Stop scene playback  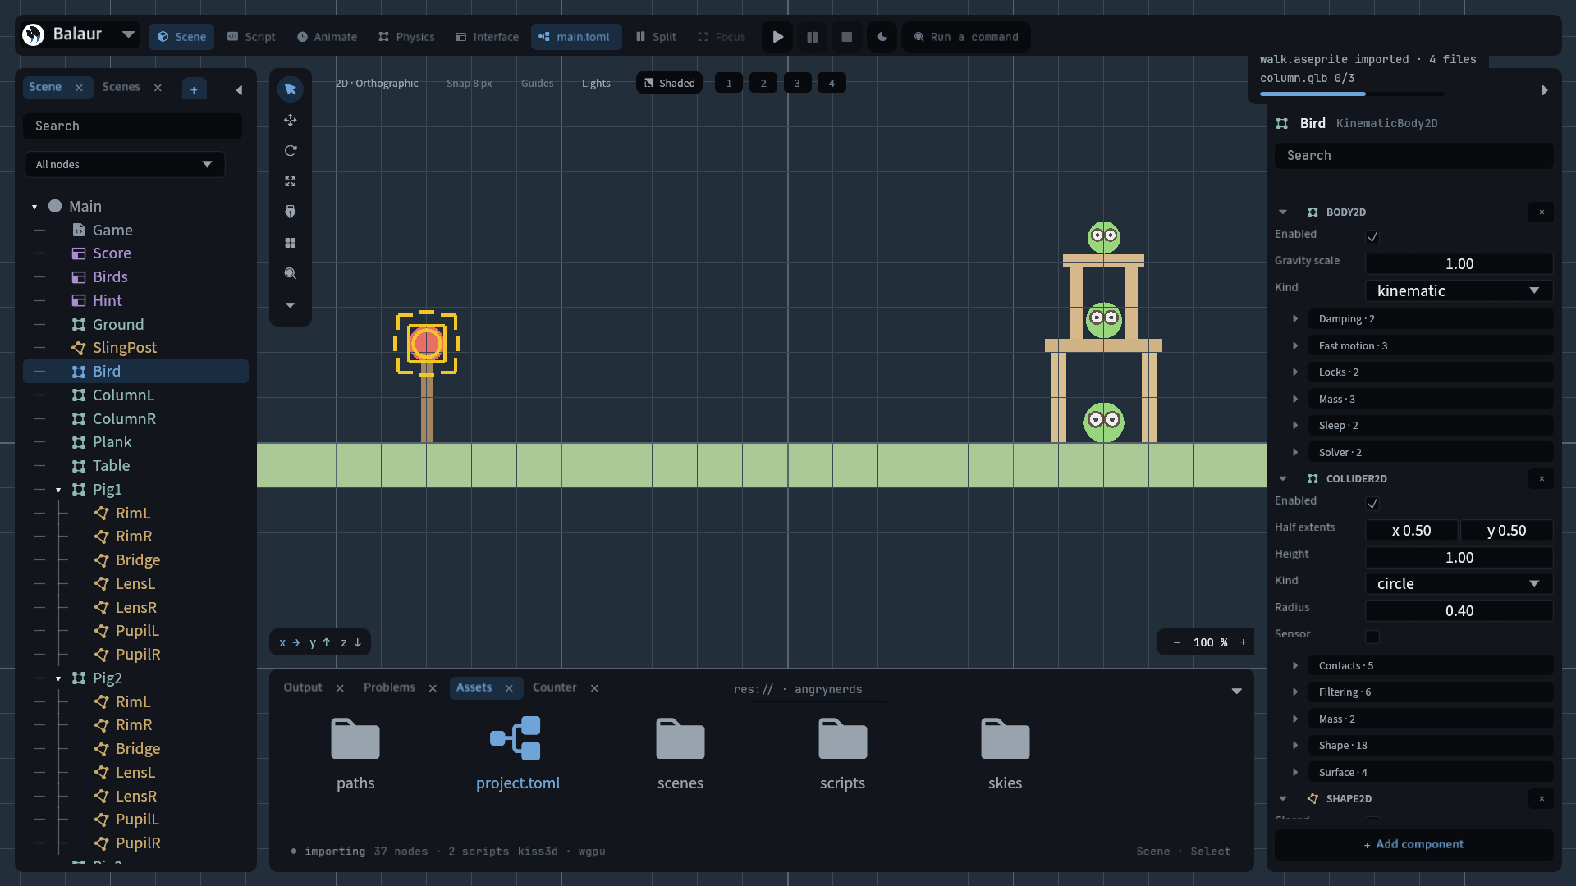tap(847, 37)
